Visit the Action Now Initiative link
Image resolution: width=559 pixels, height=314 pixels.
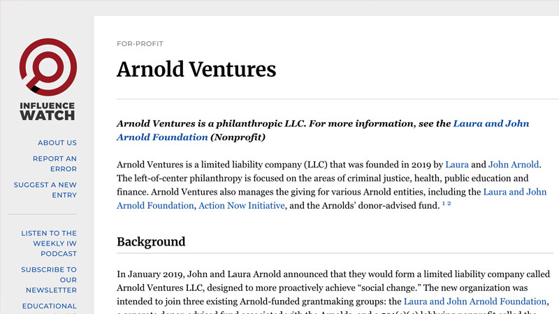coord(242,206)
